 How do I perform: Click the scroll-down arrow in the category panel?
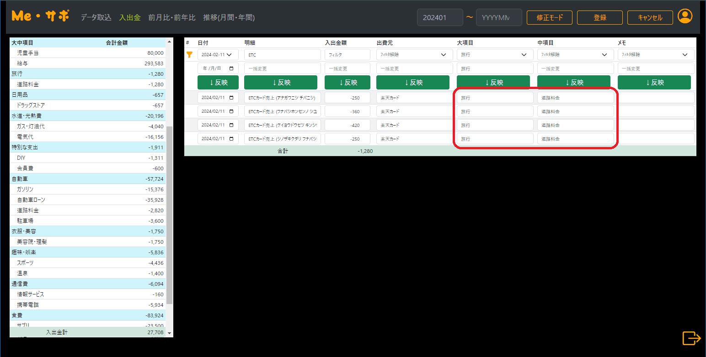click(x=170, y=333)
